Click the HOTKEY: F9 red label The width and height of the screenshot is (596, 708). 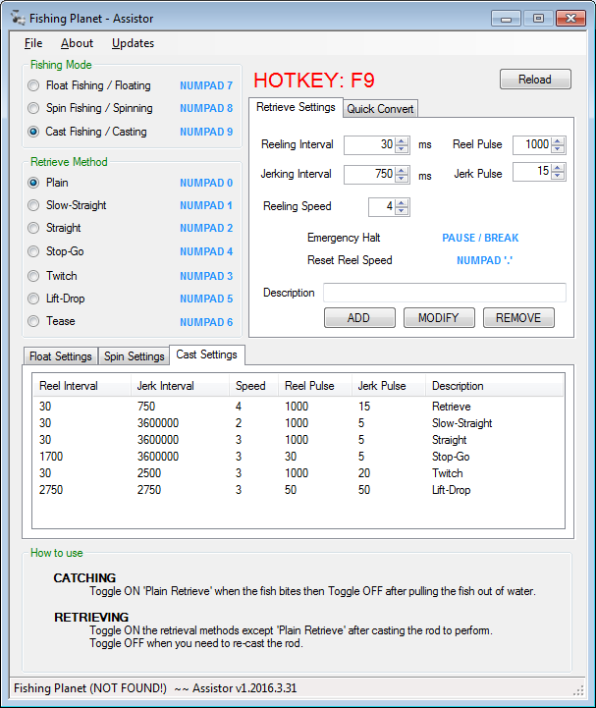[314, 81]
